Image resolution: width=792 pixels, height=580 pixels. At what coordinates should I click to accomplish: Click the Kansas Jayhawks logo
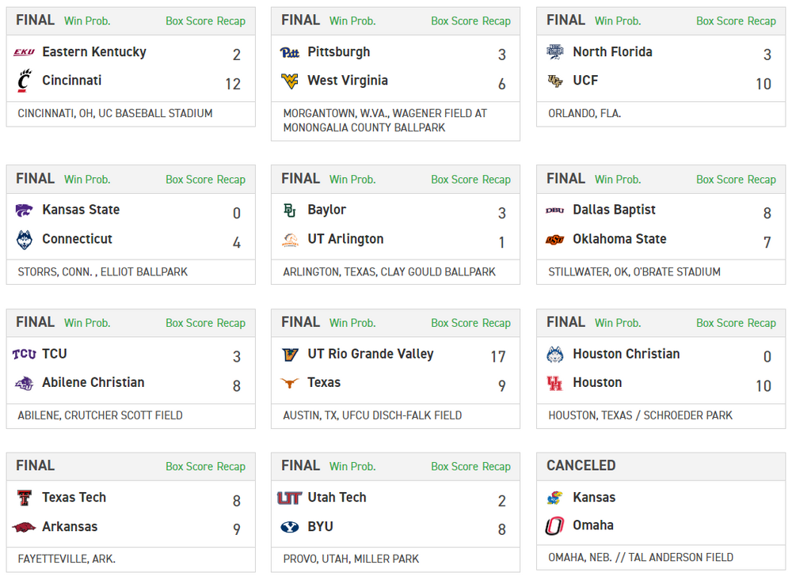point(555,498)
